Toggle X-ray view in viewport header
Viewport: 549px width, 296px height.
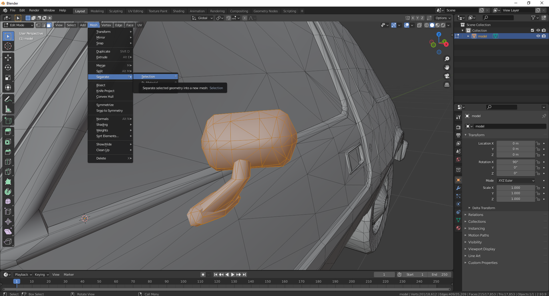[419, 25]
